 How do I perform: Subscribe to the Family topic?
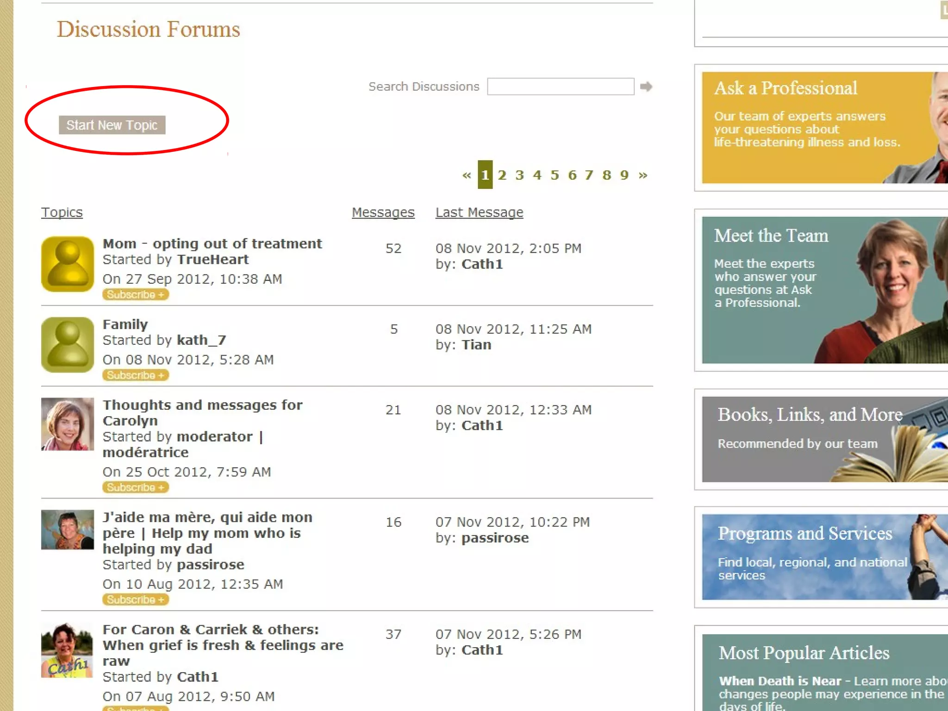[x=135, y=375]
